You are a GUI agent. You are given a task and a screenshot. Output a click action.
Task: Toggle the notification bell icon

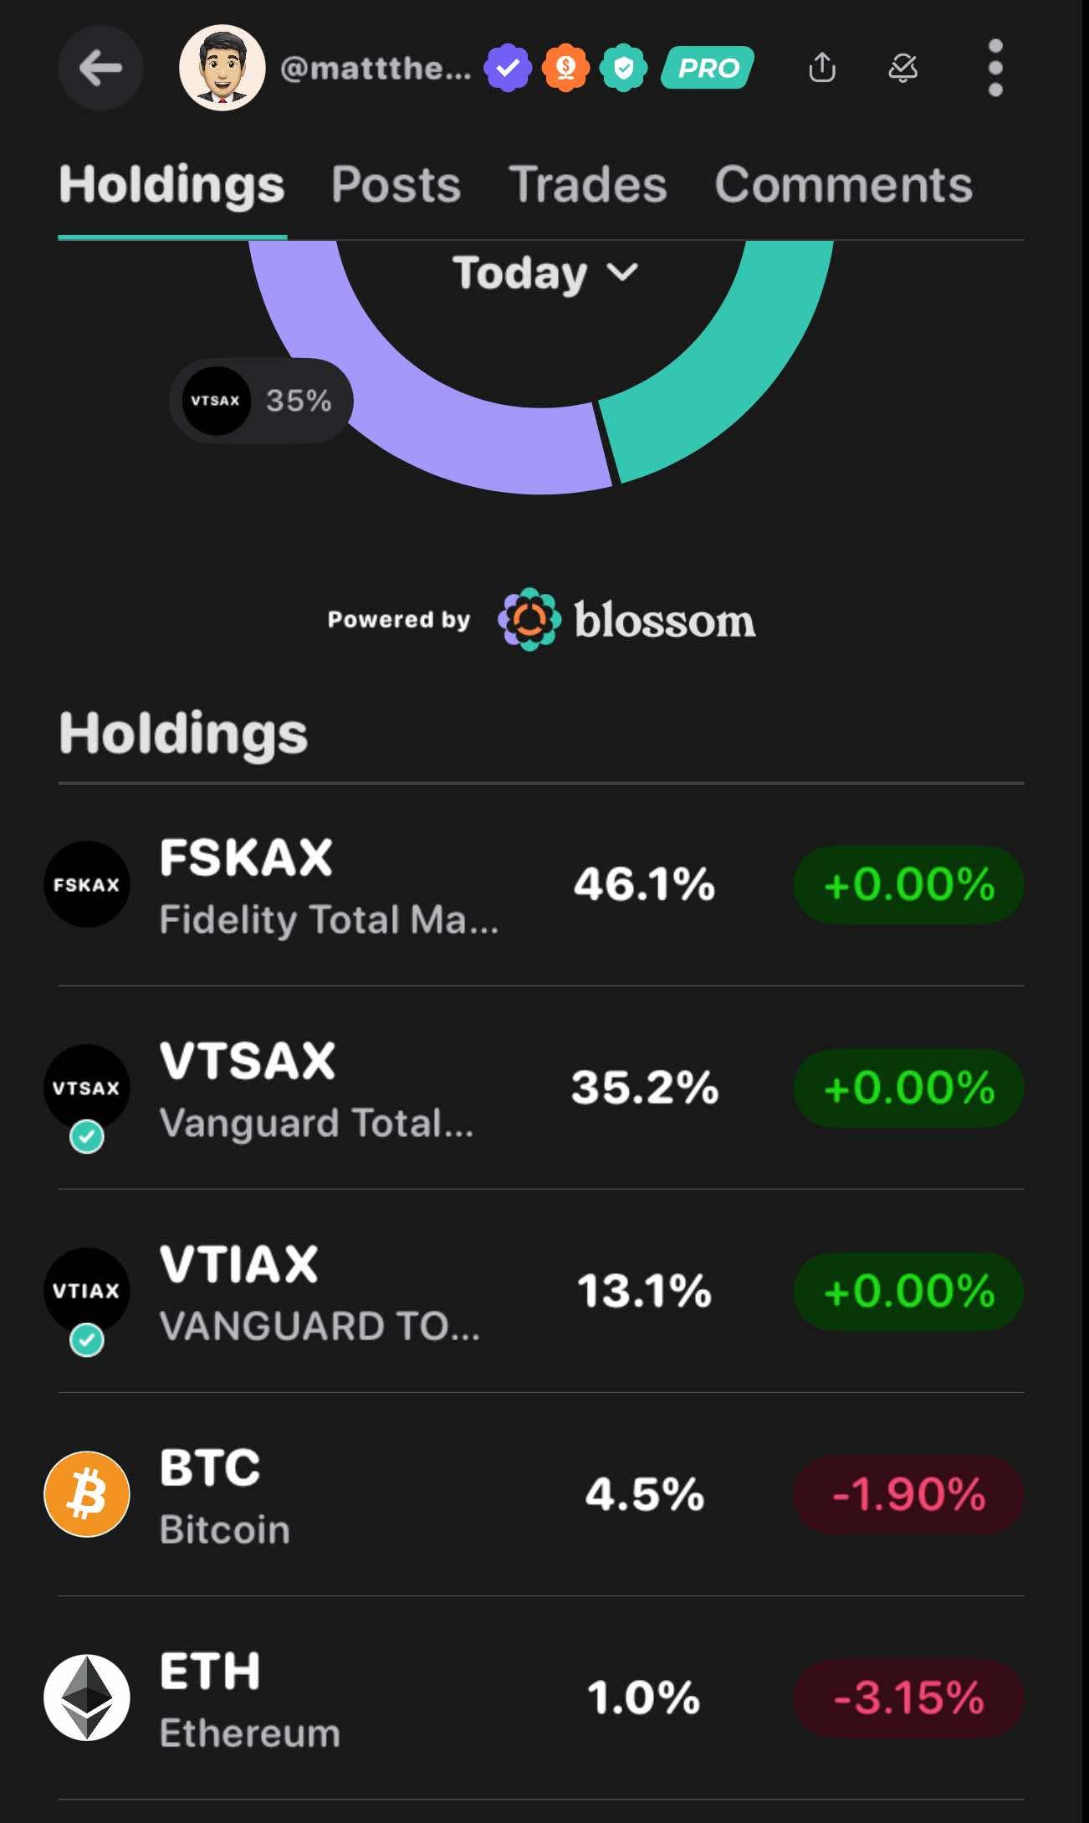click(903, 68)
